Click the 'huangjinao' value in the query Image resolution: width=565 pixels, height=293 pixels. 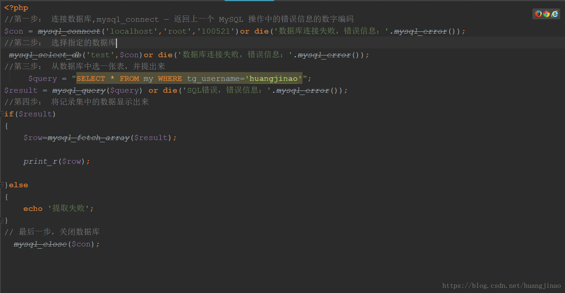point(274,79)
